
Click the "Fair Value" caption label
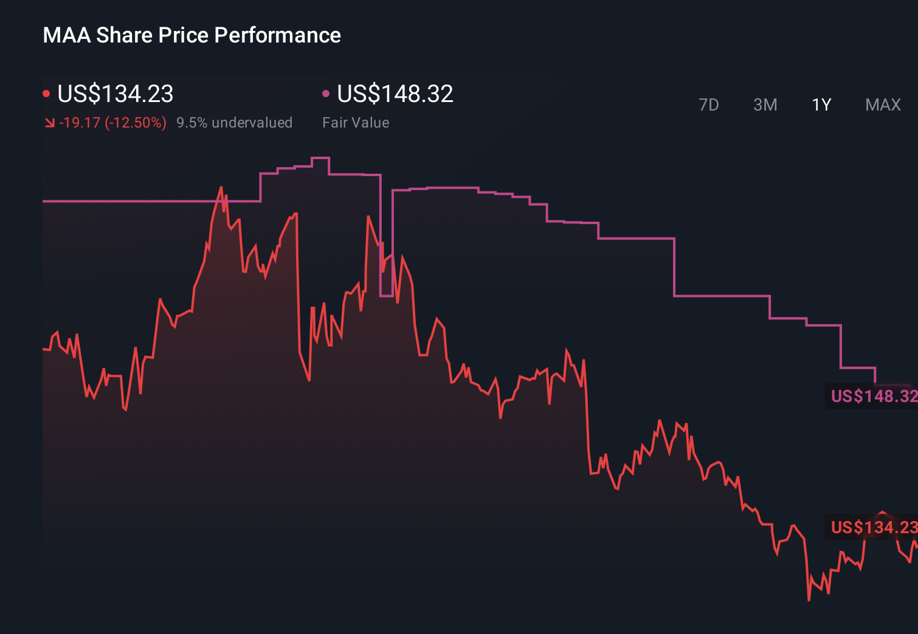[356, 122]
